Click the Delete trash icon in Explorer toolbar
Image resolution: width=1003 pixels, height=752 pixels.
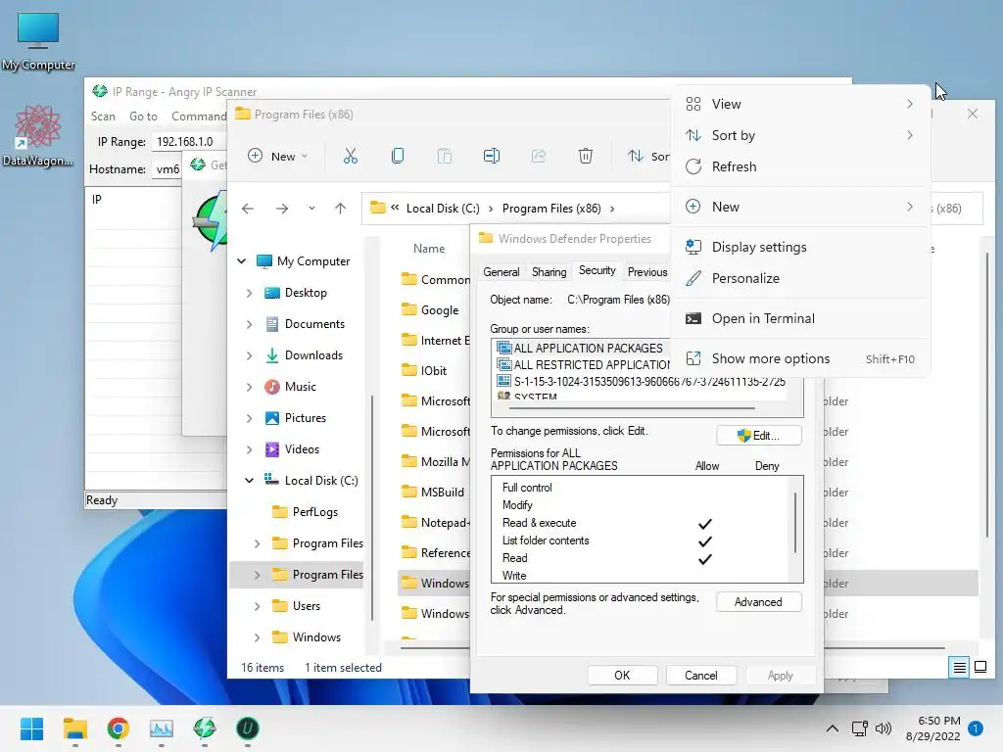(586, 156)
